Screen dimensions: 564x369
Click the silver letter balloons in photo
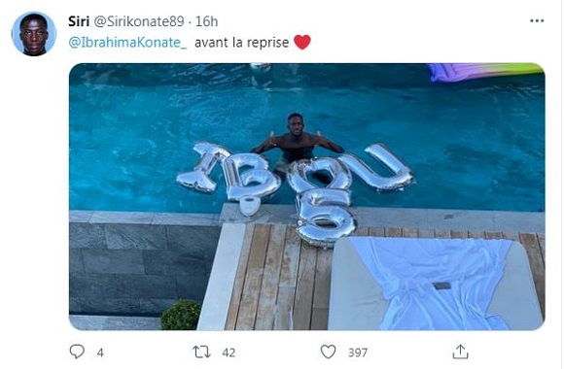coord(295,186)
